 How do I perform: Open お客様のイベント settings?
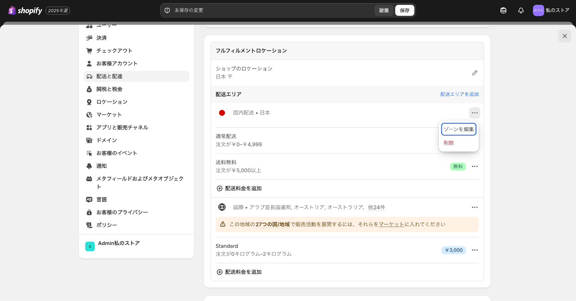136,153
